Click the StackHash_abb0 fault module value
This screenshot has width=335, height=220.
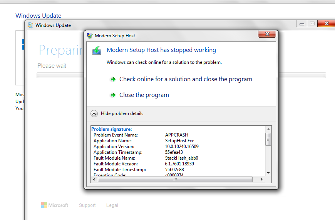pyautogui.click(x=182, y=158)
